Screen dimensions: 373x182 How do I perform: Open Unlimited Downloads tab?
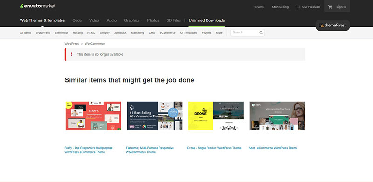(207, 20)
